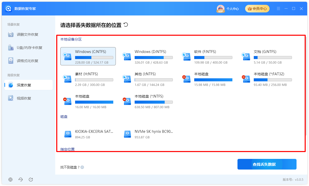Open the hamburger menu in title bar
This screenshot has height=186, width=309.
coord(279,9)
